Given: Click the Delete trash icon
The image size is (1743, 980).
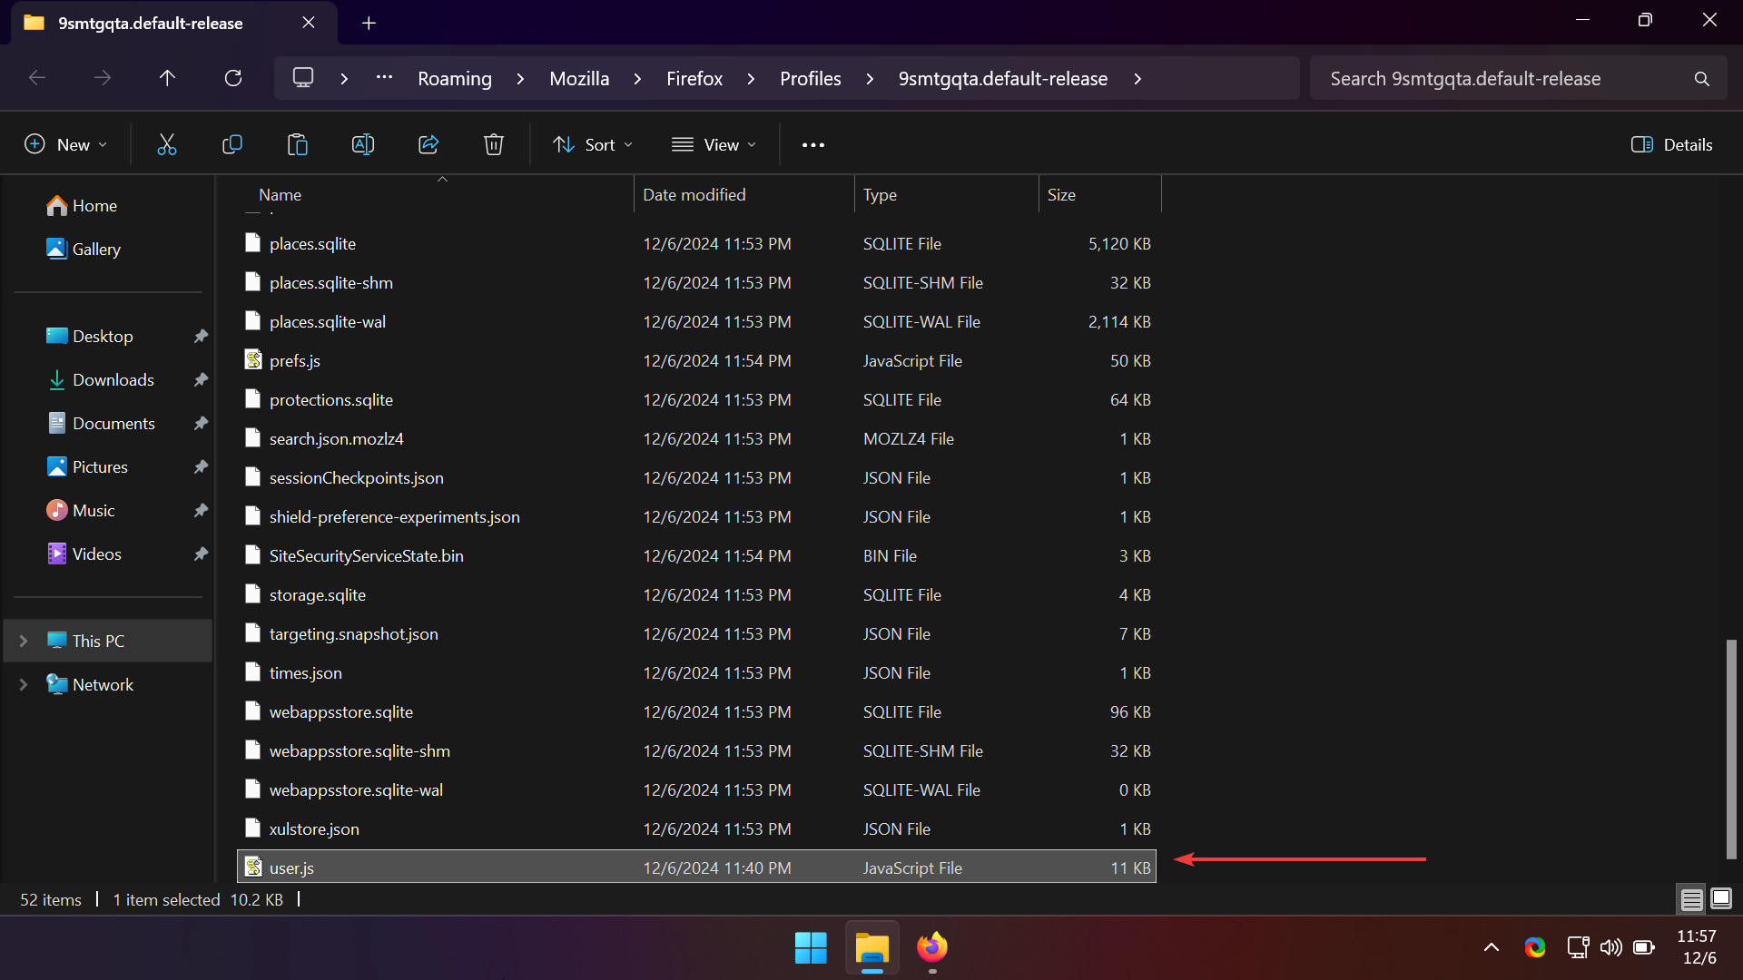Looking at the screenshot, I should (x=494, y=144).
